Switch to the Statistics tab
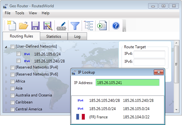The height and width of the screenshot is (125, 182). [53, 36]
